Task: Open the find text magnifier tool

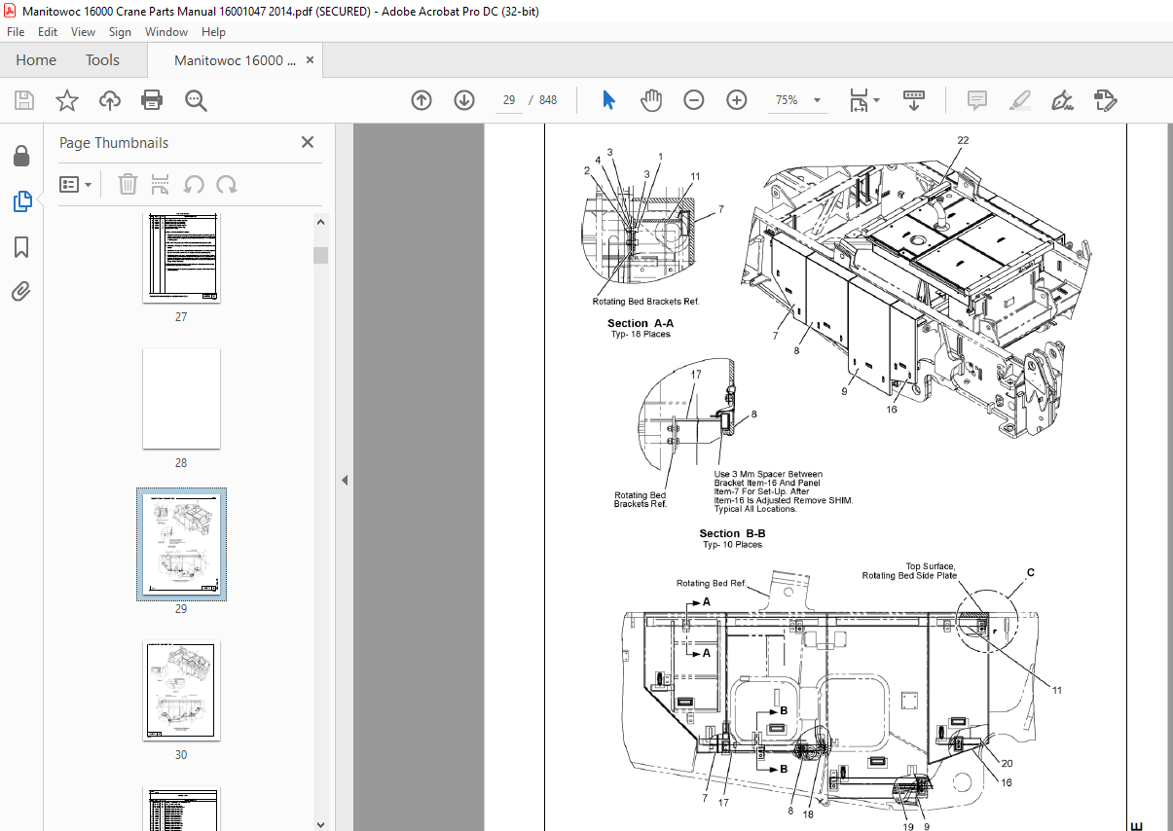Action: (196, 100)
